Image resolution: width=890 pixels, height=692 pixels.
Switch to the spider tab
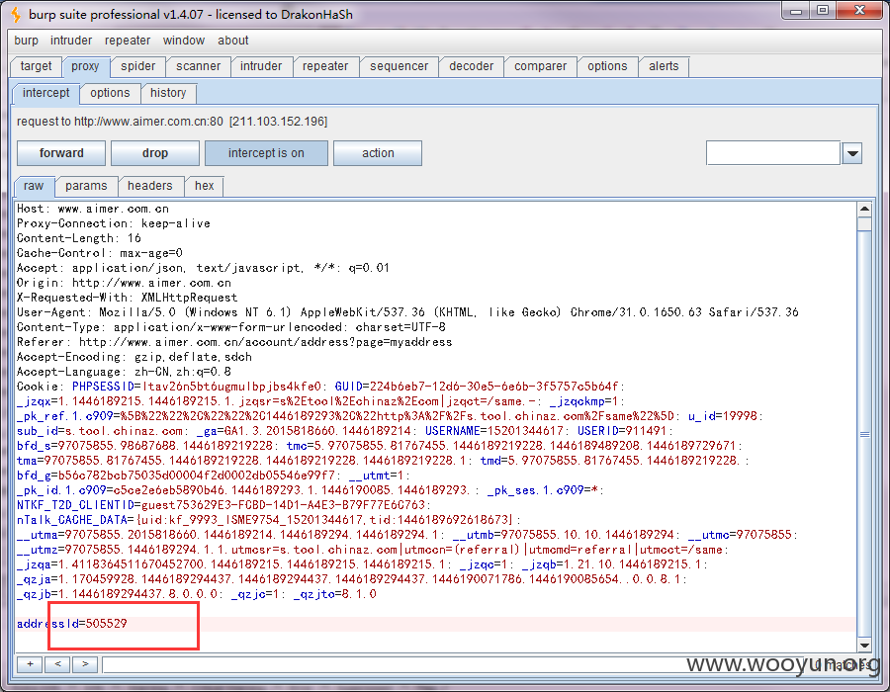pyautogui.click(x=137, y=66)
